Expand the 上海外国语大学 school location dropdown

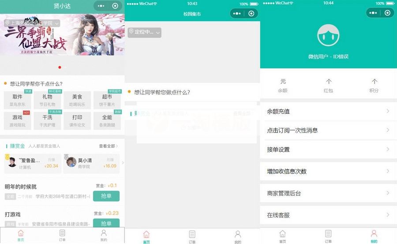[x=32, y=23]
